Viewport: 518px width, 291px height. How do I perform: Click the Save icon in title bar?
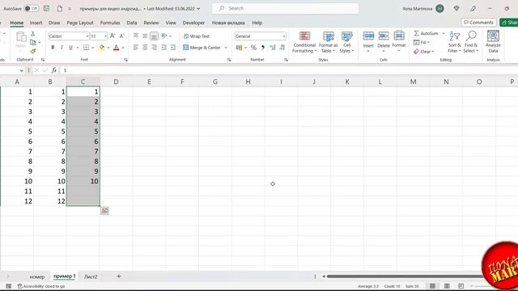[x=47, y=9]
